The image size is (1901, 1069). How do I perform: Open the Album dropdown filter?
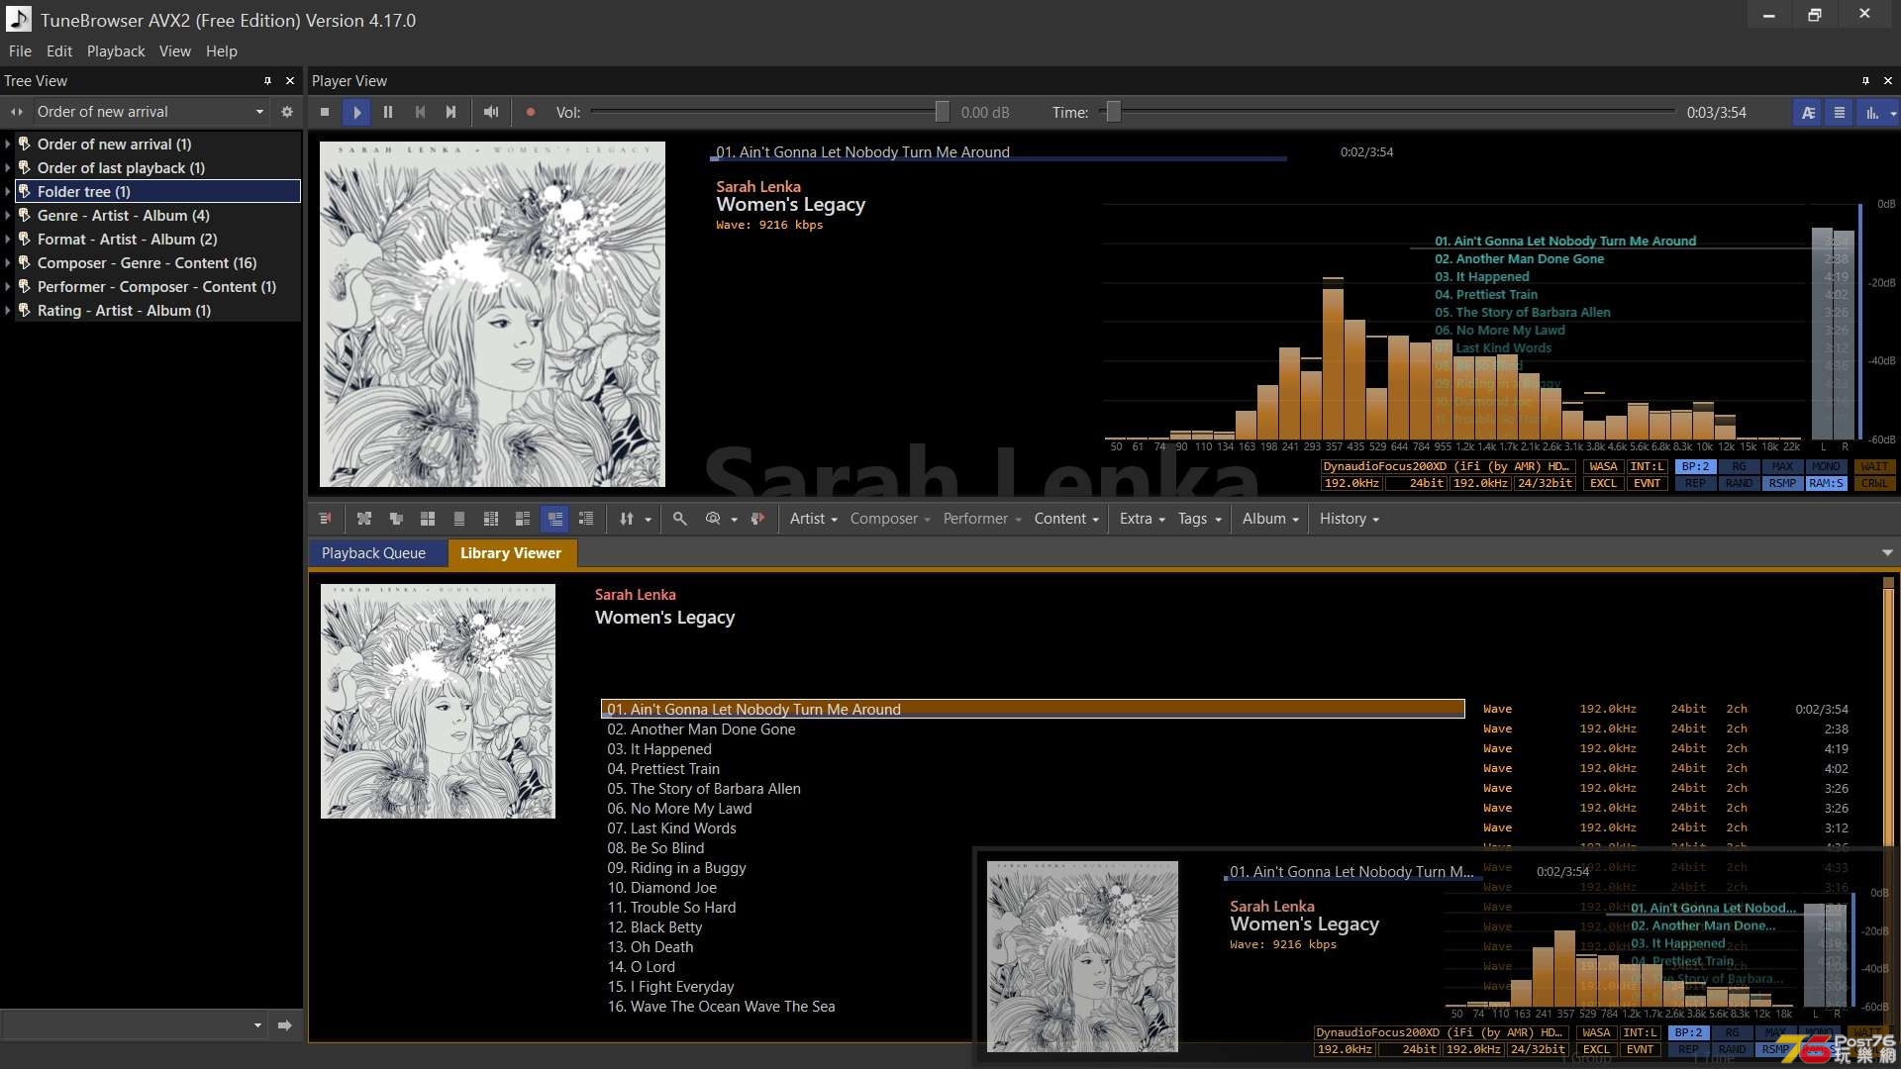pos(1267,519)
